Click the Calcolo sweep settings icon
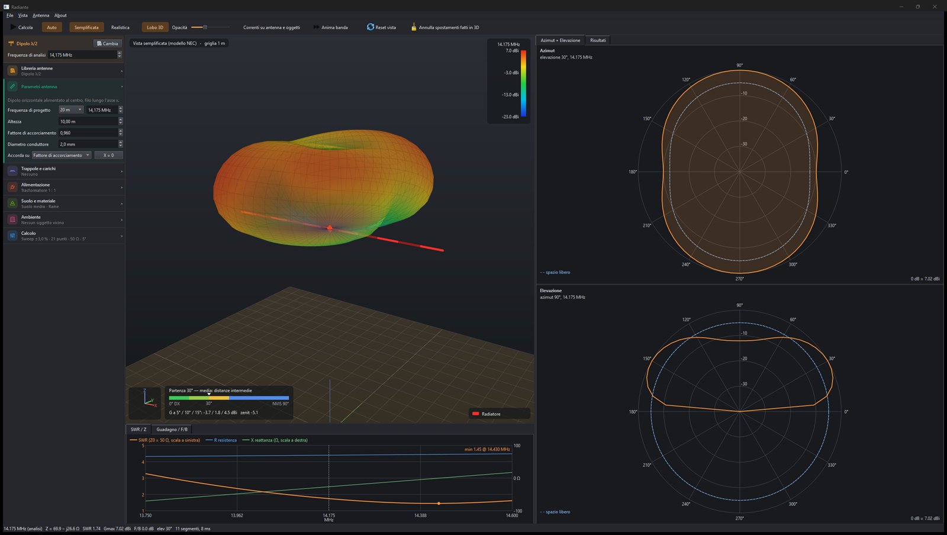This screenshot has height=535, width=947. [x=12, y=236]
